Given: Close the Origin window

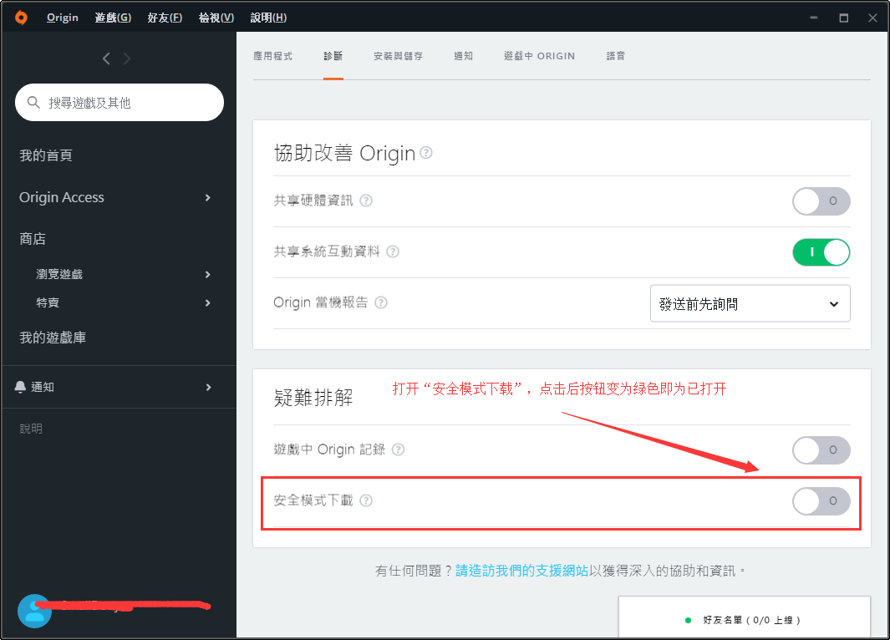Looking at the screenshot, I should pos(872,18).
